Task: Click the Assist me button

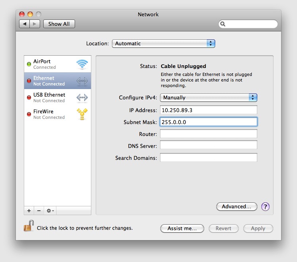Action: click(182, 228)
